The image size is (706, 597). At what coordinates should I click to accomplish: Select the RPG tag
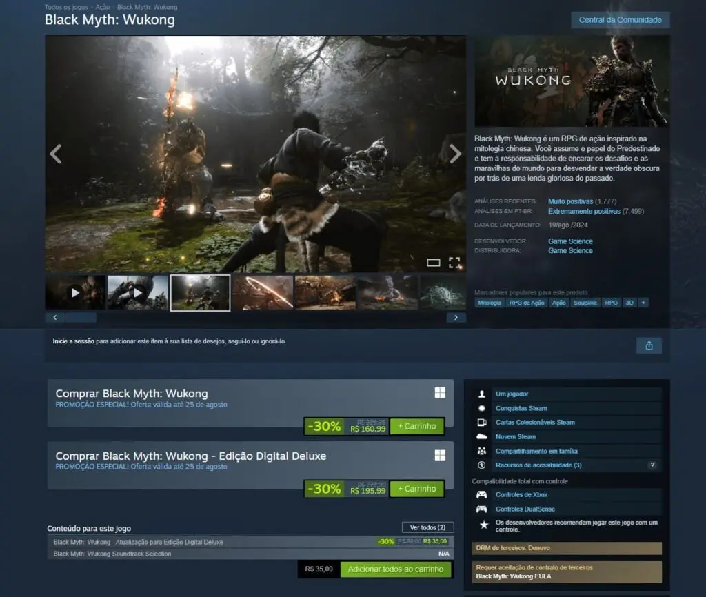pos(611,303)
